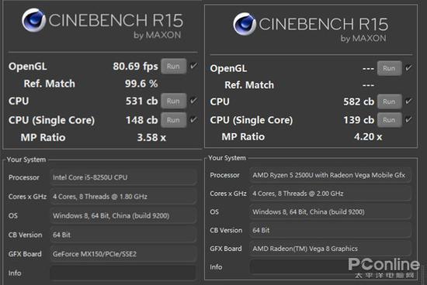Click CINEBENCH R15 title in left window
The width and height of the screenshot is (427, 285).
tap(116, 20)
